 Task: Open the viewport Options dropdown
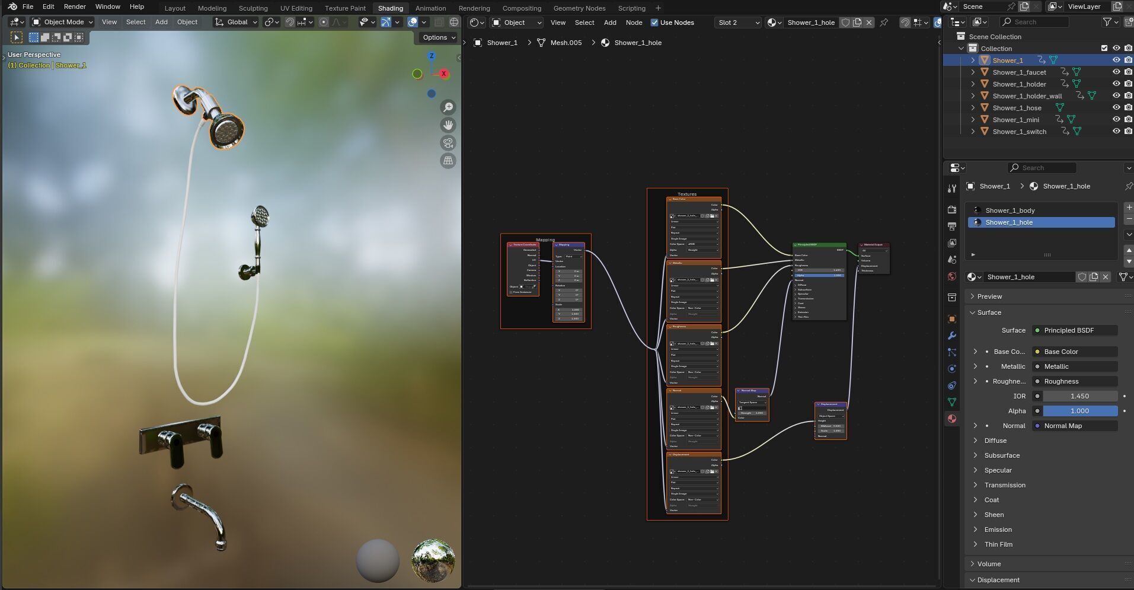pyautogui.click(x=439, y=37)
